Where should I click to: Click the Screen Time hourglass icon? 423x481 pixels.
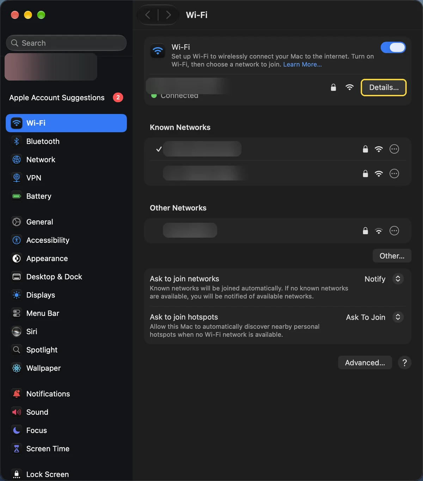17,449
